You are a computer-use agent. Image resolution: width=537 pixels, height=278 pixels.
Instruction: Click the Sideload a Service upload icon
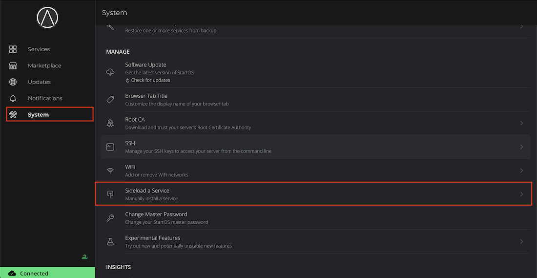pyautogui.click(x=110, y=194)
